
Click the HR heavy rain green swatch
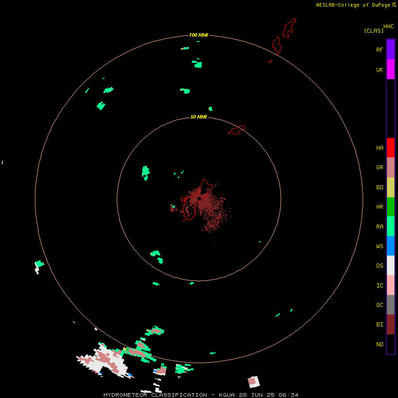pos(390,207)
